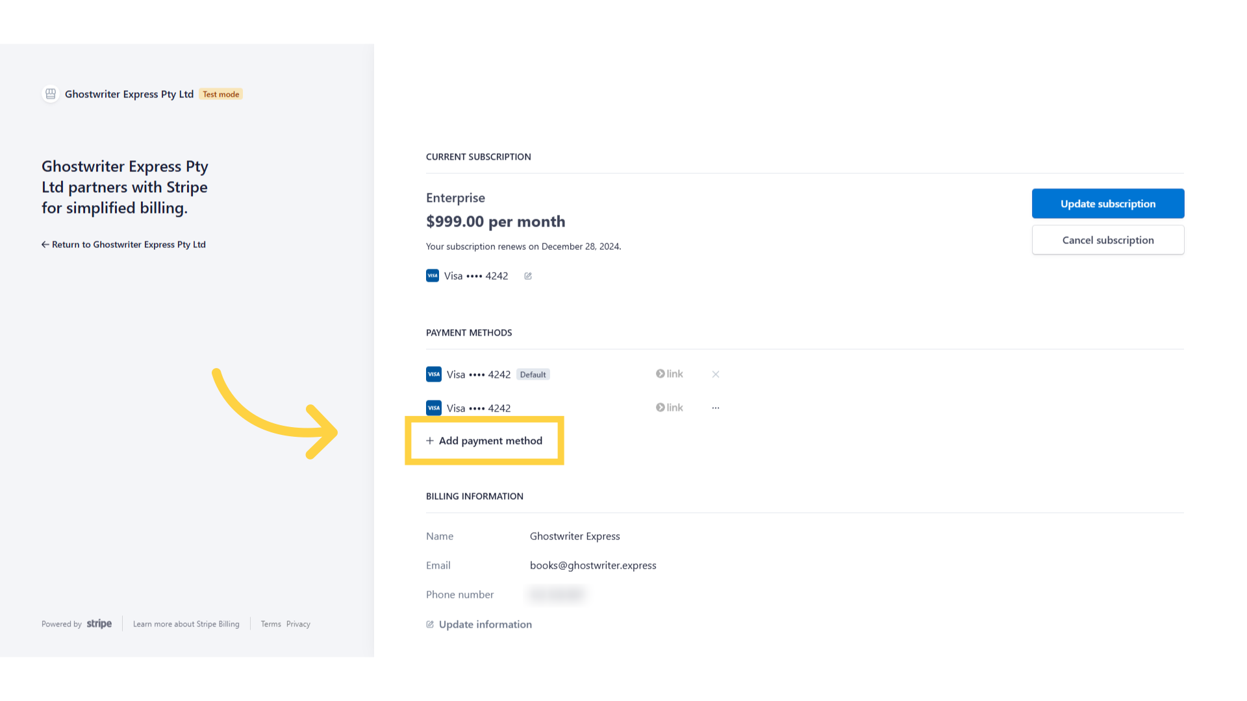The image size is (1247, 701).
Task: Click the blurred phone number value
Action: coord(557,594)
